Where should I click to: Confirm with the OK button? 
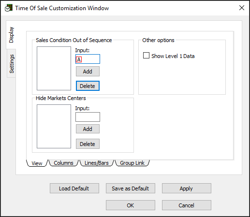pos(131,205)
